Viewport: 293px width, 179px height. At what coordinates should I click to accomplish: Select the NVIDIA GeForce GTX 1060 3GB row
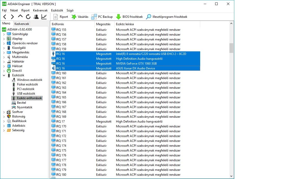click(x=125, y=64)
